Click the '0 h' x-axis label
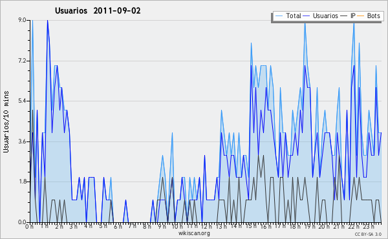Image resolution: width=388 pixels, height=239 pixels. 29,226
